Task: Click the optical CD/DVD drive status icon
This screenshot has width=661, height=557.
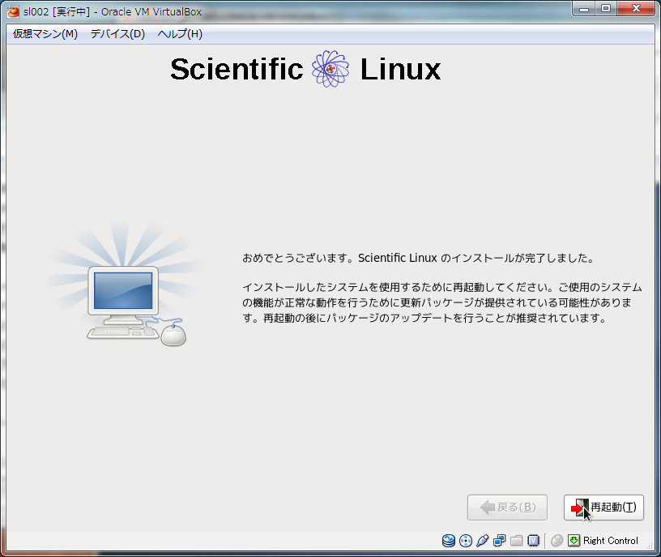Action: [466, 541]
